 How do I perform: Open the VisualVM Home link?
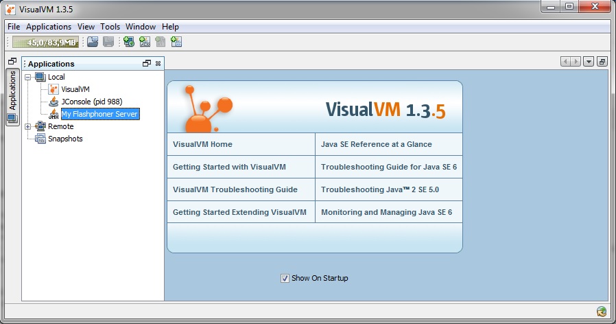(x=202, y=144)
